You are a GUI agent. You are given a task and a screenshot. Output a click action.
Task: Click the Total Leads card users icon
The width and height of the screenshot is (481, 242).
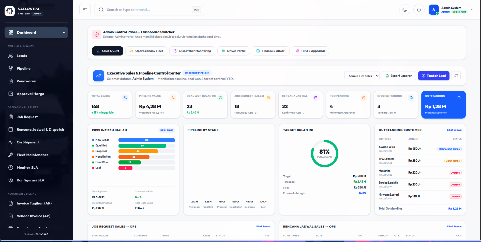[125, 98]
